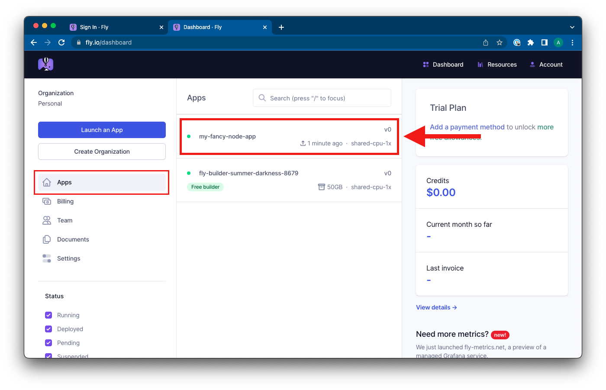
Task: Uncheck the Running status filter
Action: 48,315
